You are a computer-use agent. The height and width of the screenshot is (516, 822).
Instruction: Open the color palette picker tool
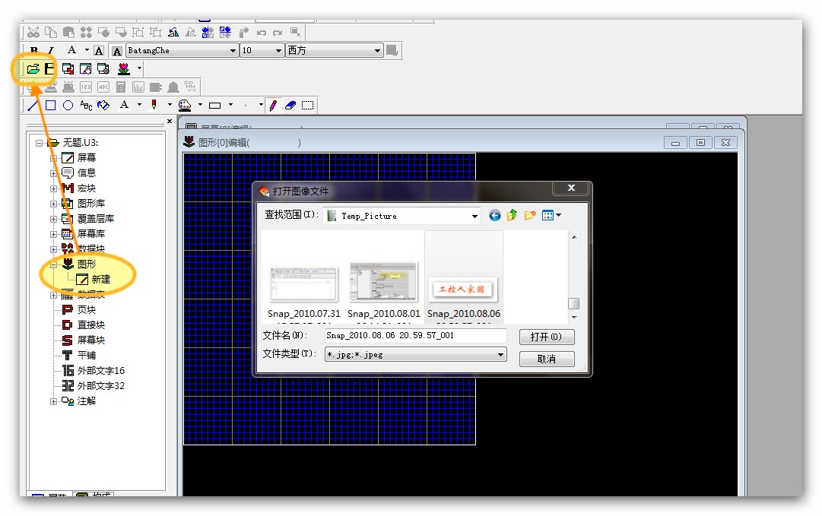click(x=184, y=106)
